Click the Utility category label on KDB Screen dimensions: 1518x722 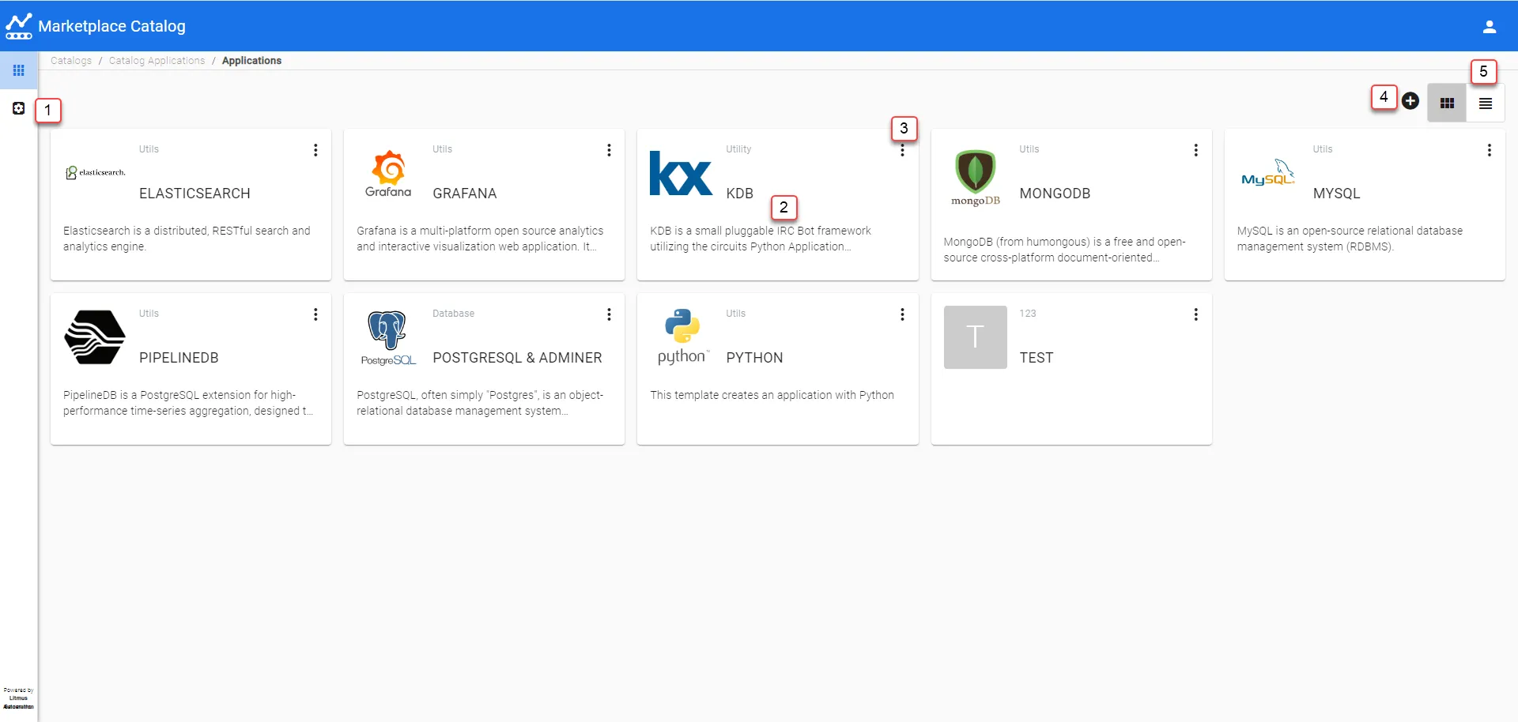coord(738,149)
